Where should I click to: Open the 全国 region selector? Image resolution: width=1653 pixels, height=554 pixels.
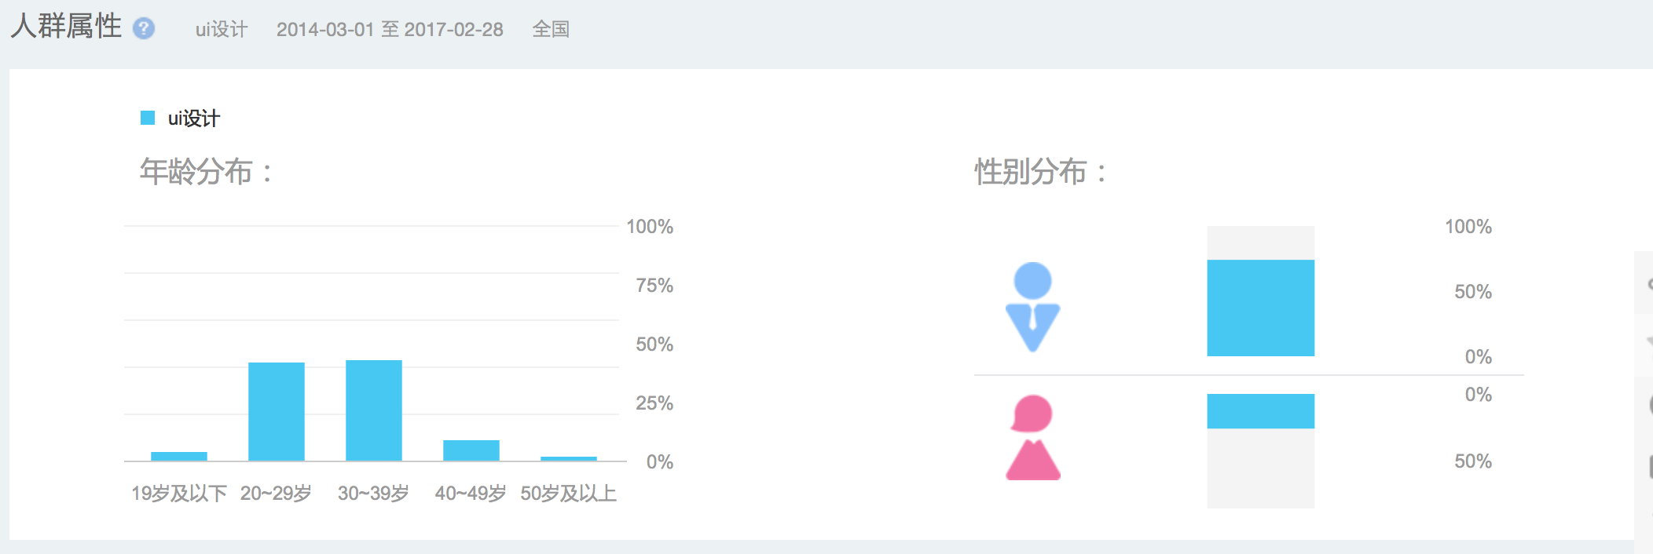550,30
